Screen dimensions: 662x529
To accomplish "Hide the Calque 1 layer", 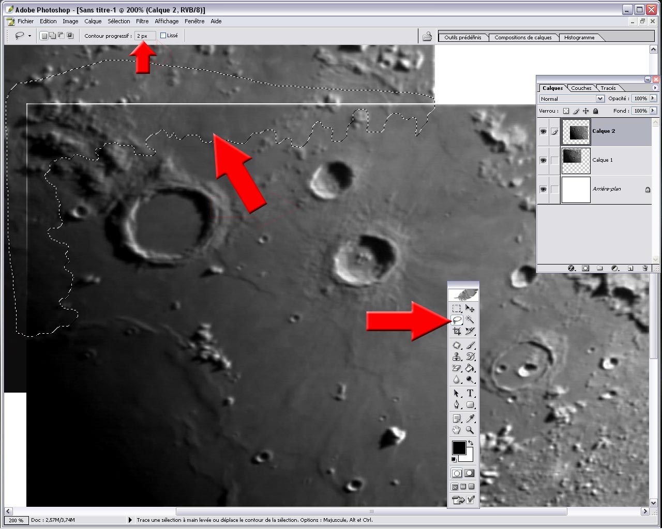I will click(x=543, y=160).
